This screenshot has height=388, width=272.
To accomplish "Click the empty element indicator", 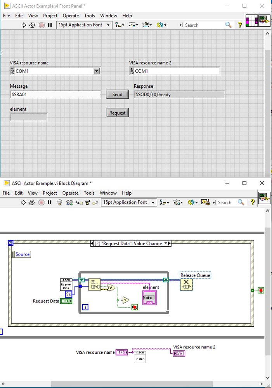I will 28,117.
